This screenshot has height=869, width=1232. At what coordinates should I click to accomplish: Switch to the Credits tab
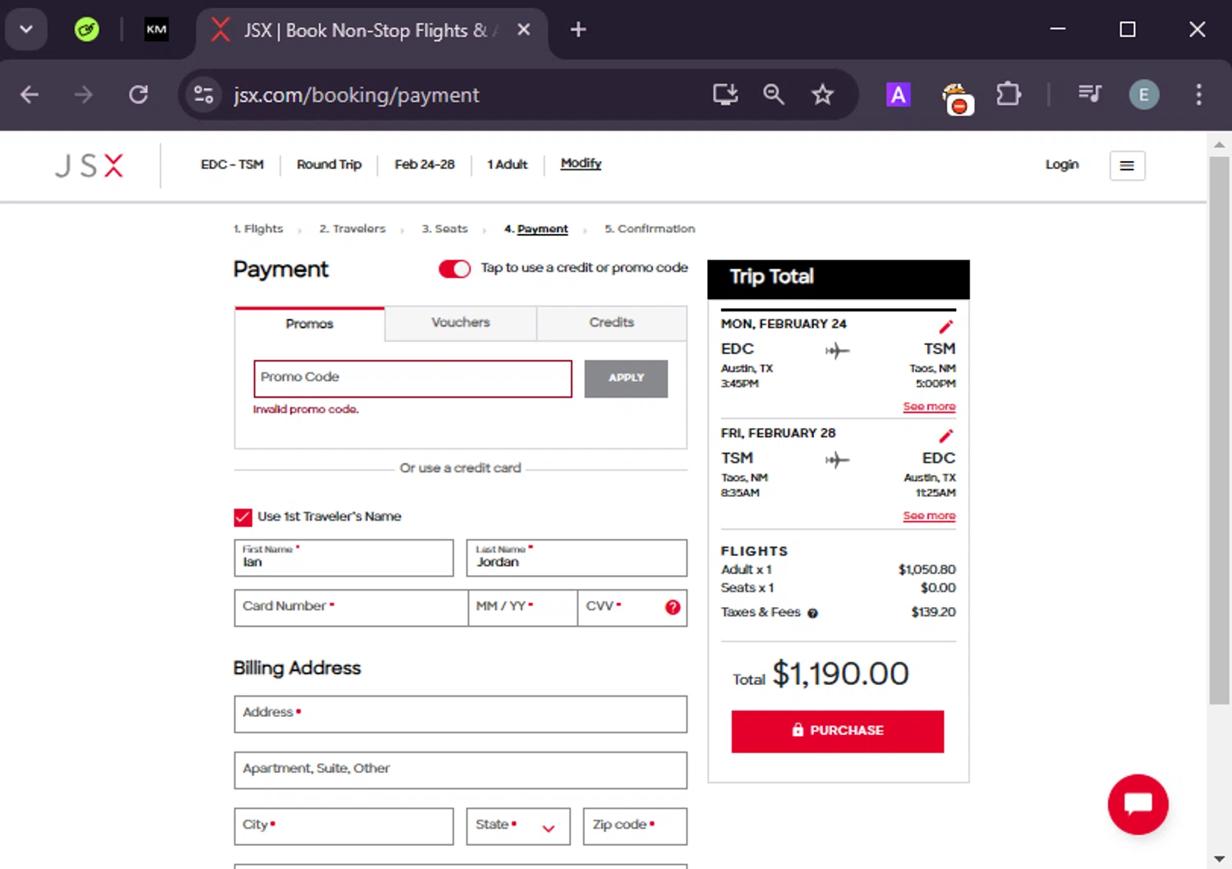[612, 323]
